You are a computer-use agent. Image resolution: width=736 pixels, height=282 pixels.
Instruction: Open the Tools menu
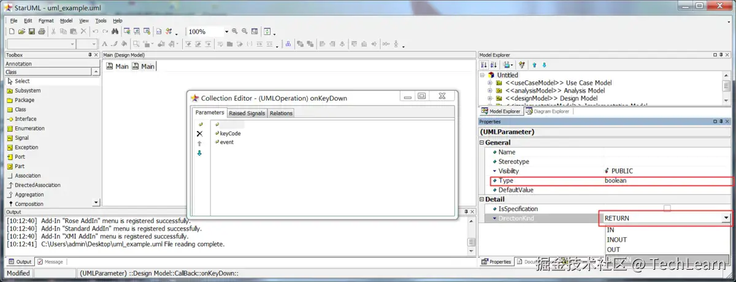(x=101, y=20)
